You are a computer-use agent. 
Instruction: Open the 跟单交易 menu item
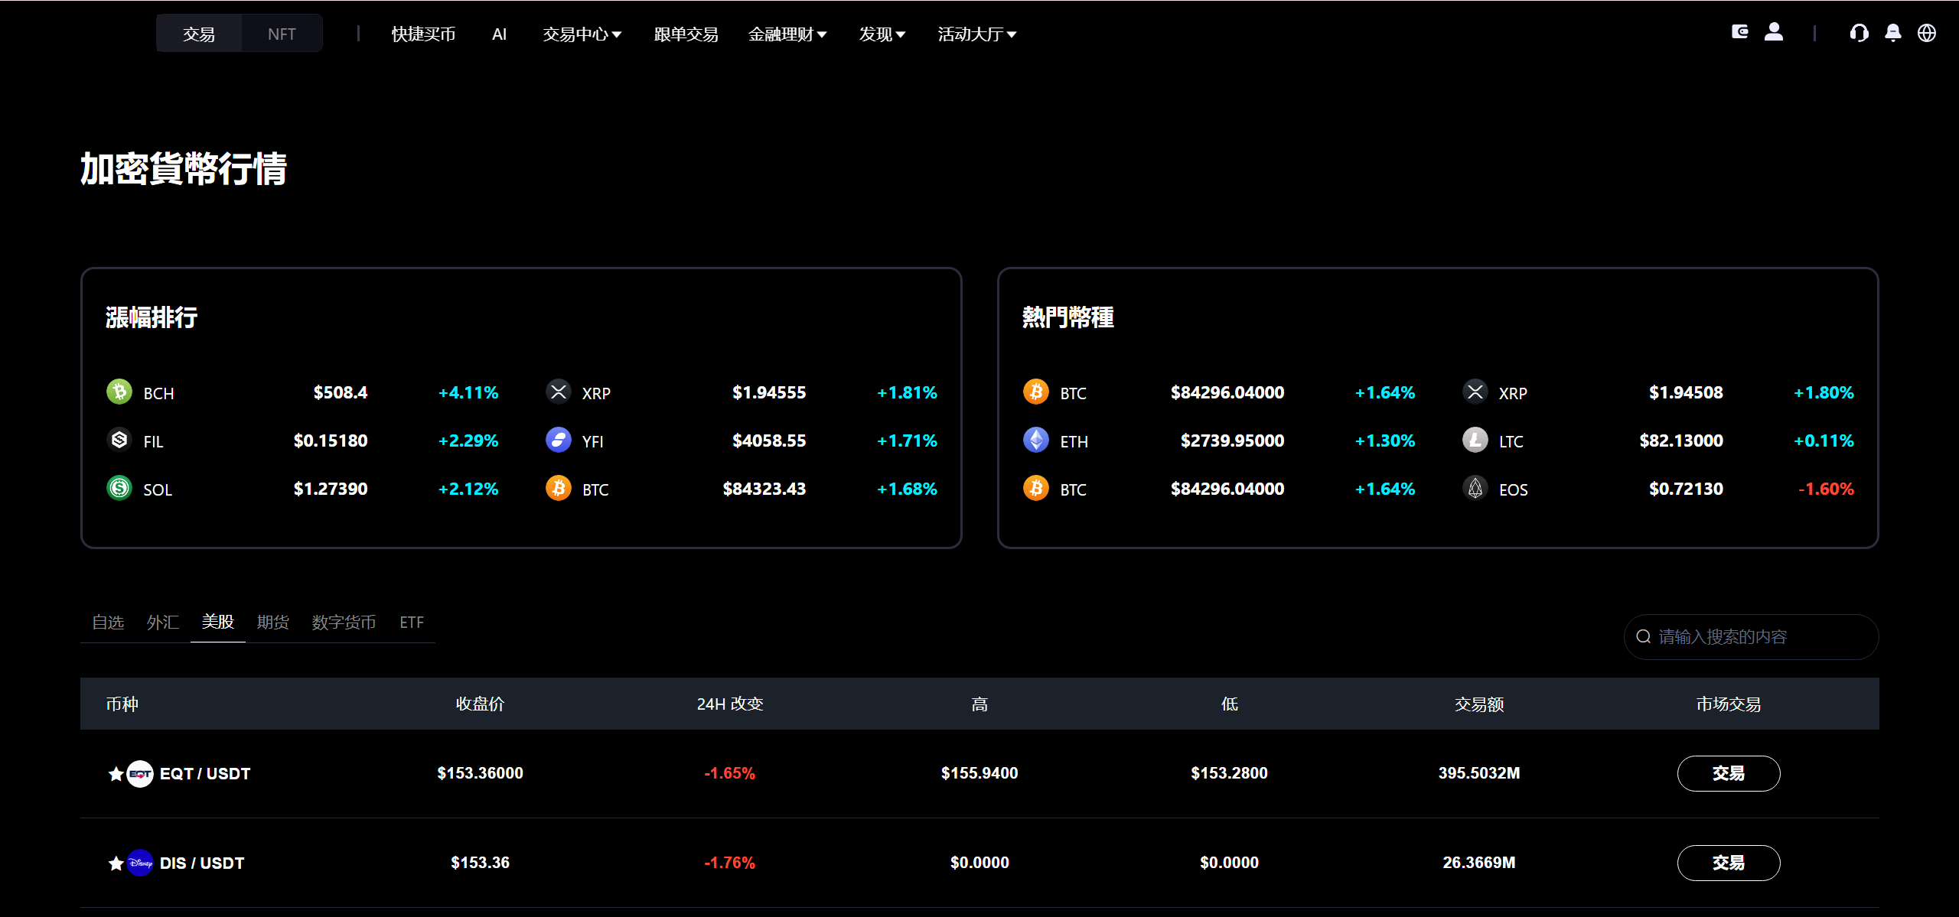coord(686,34)
